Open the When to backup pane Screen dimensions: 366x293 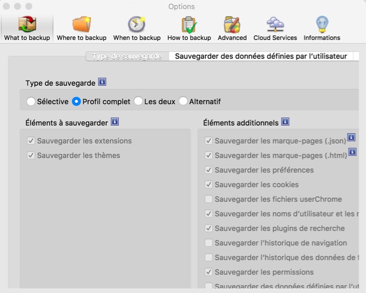pyautogui.click(x=137, y=28)
